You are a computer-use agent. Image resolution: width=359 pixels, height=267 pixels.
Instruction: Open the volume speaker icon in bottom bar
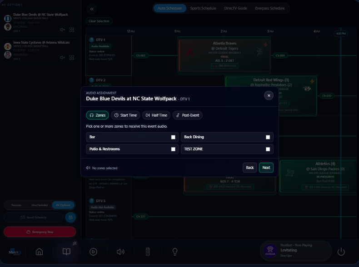tap(120, 252)
